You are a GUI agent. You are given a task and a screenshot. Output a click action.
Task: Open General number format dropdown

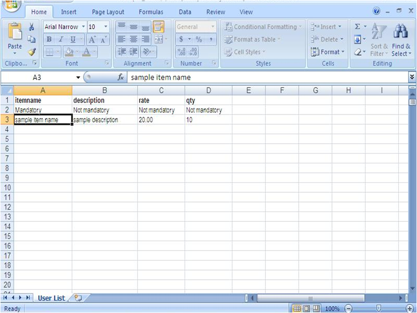tap(213, 27)
